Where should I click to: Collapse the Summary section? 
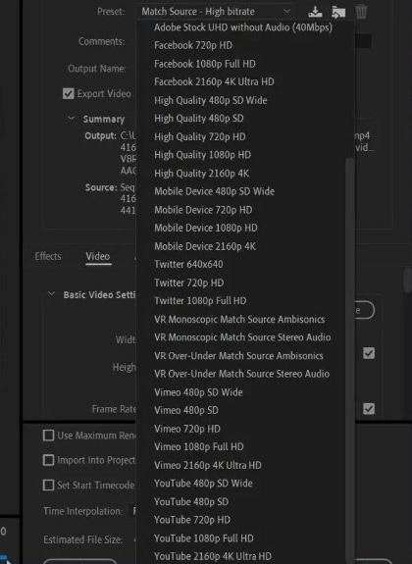72,119
